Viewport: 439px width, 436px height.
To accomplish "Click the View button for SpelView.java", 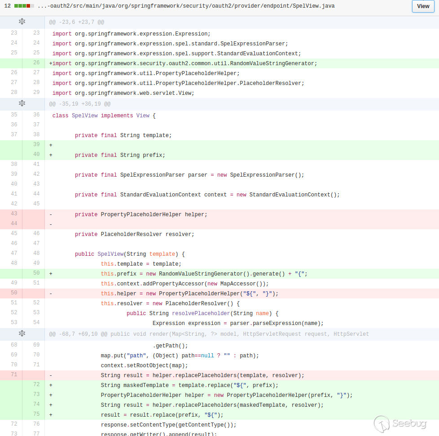I will pyautogui.click(x=423, y=6).
